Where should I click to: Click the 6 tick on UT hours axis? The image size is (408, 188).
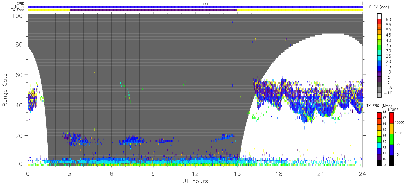(x=112, y=173)
